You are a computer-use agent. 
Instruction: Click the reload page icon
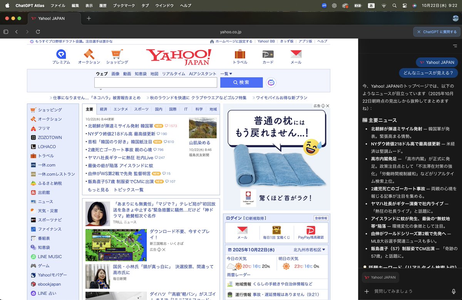pos(38,32)
